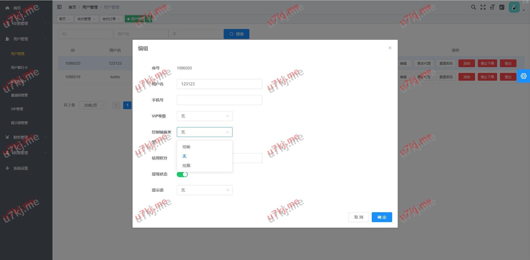Switch to the 合约管理 tab

84,19
